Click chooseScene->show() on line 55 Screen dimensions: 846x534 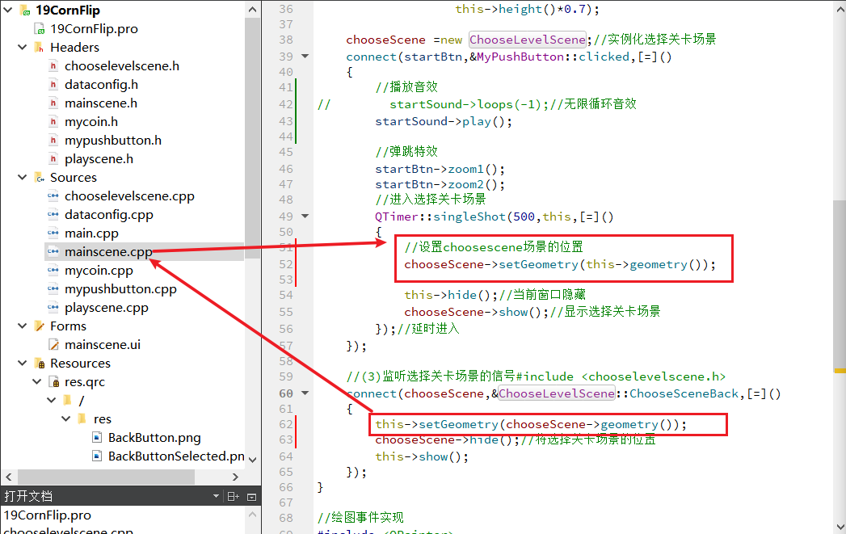pos(477,312)
